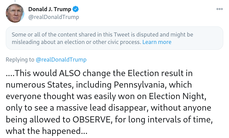
Task: Click the "Replying to" label
Action: (20, 60)
